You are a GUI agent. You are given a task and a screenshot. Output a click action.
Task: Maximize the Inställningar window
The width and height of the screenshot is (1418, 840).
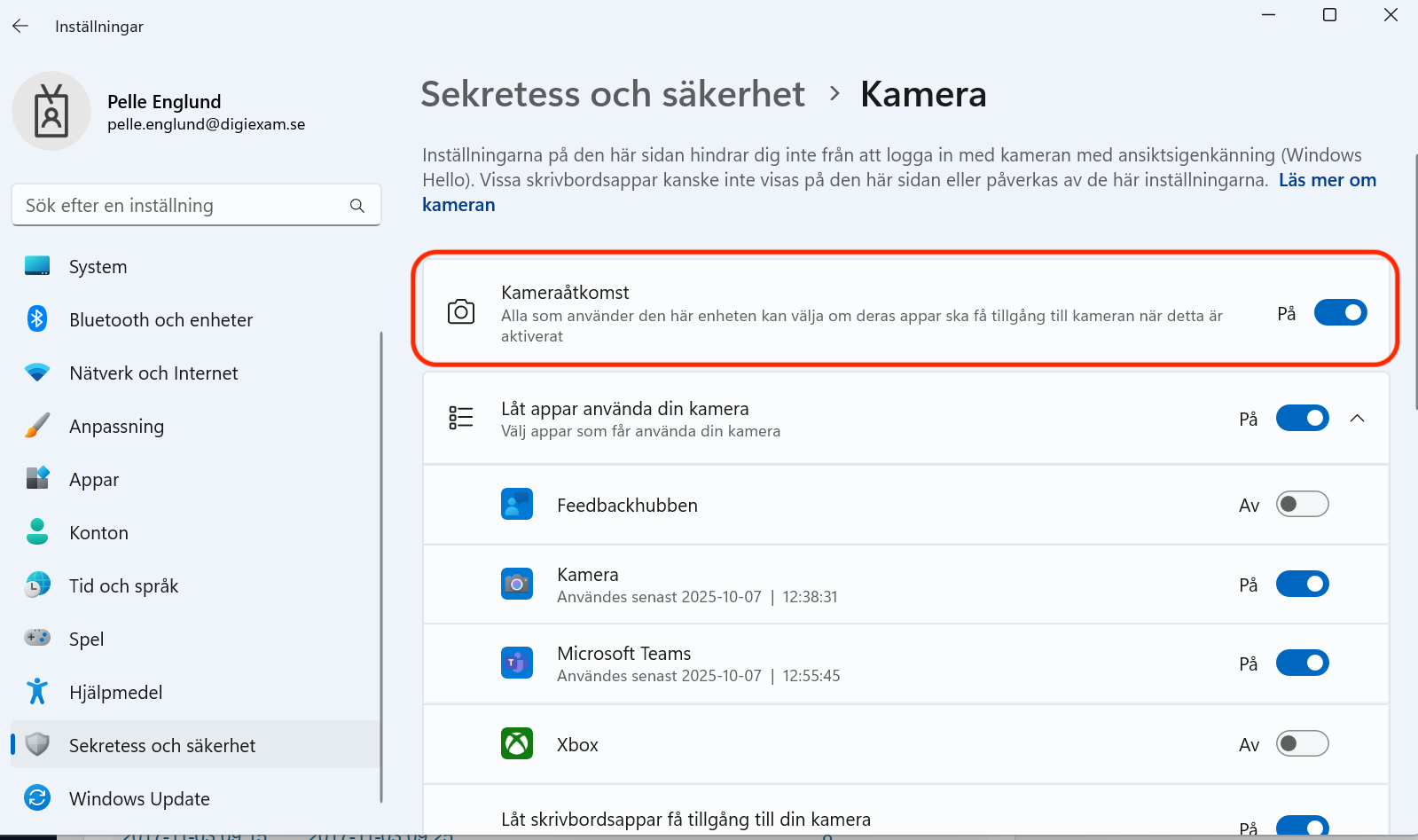click(1329, 15)
